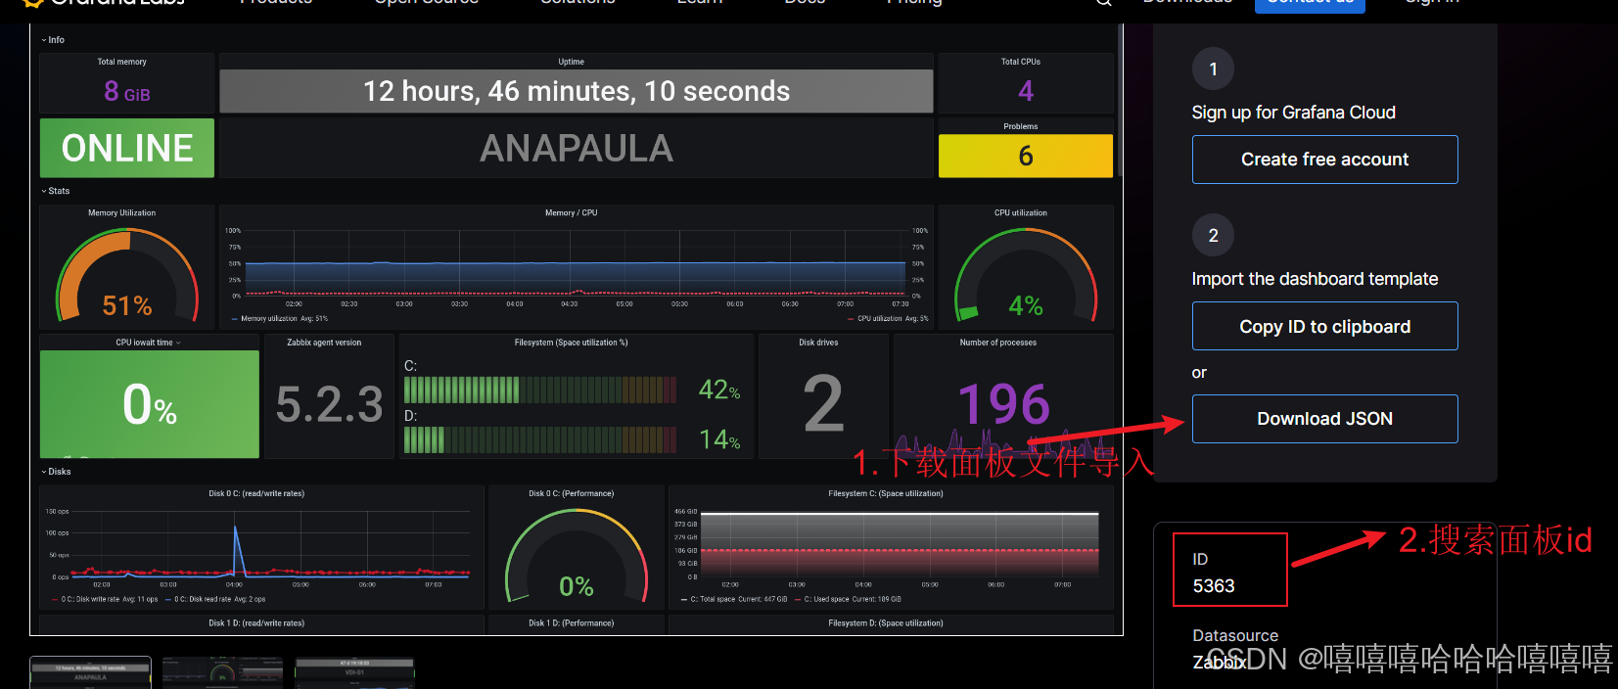
Task: Click the Filesystem D: (Space utilization) title
Action: tap(885, 622)
